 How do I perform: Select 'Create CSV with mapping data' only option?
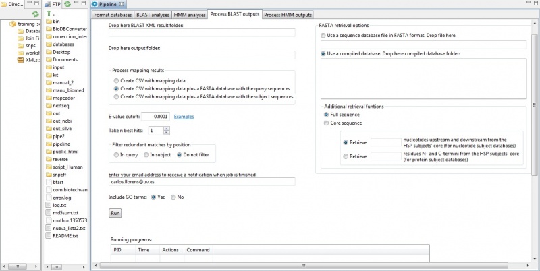tap(117, 80)
